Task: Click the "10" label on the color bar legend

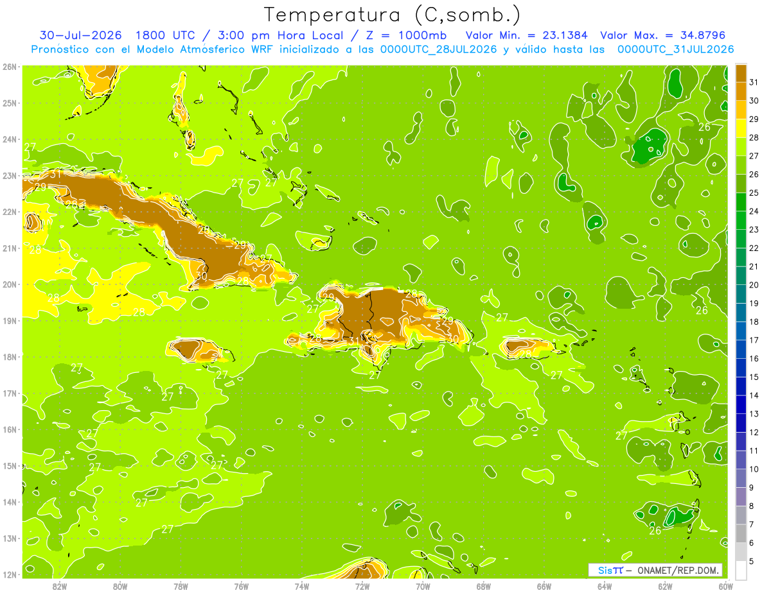Action: coord(754,469)
